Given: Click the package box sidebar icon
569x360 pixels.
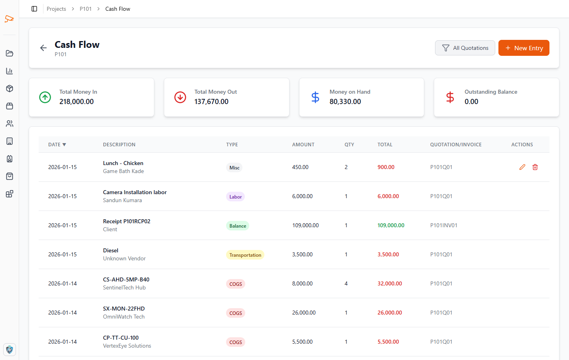Looking at the screenshot, I should coord(10,89).
